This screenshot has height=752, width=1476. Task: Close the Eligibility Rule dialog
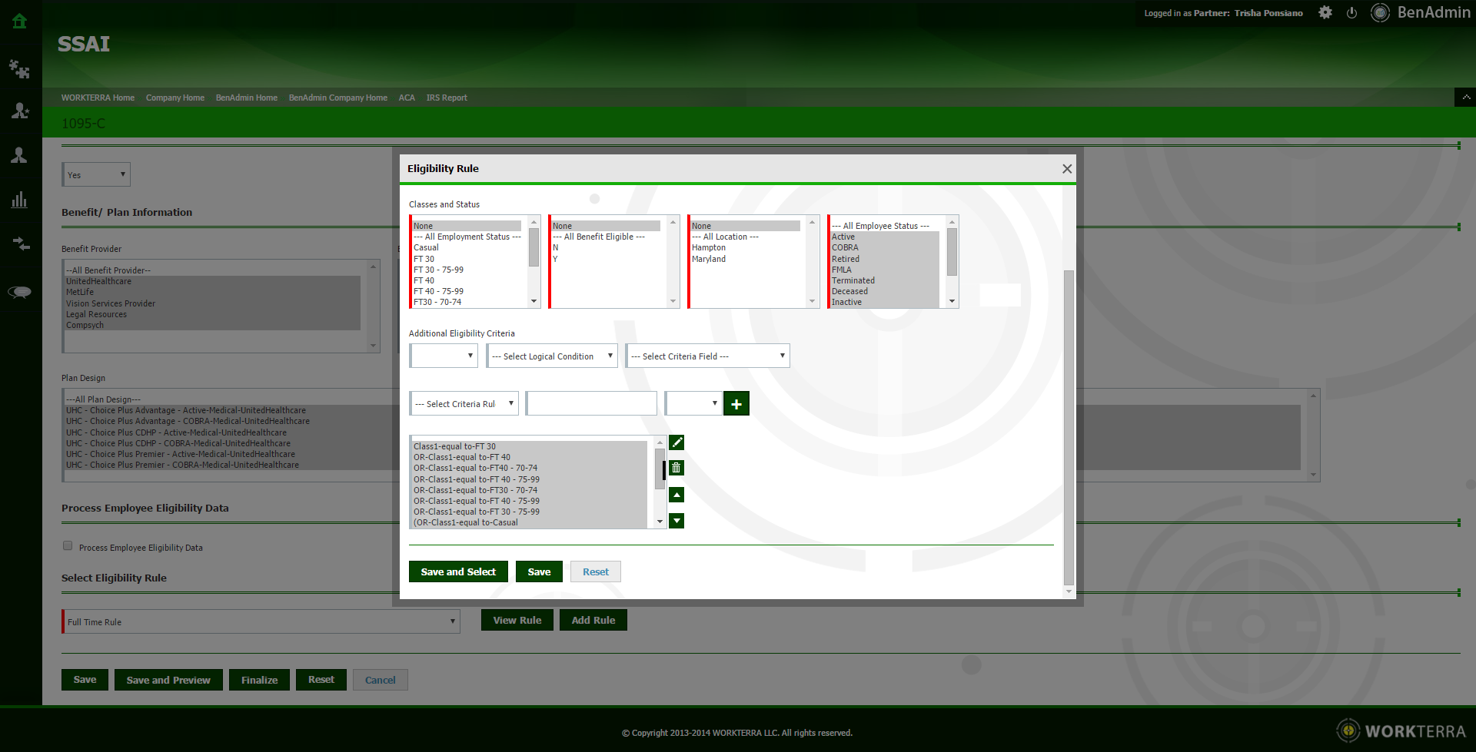tap(1067, 169)
